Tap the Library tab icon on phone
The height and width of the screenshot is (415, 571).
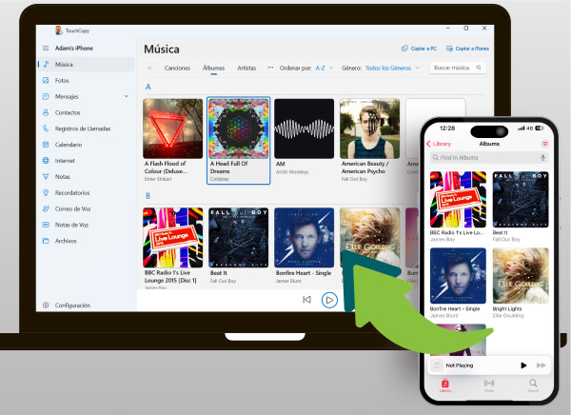click(445, 384)
